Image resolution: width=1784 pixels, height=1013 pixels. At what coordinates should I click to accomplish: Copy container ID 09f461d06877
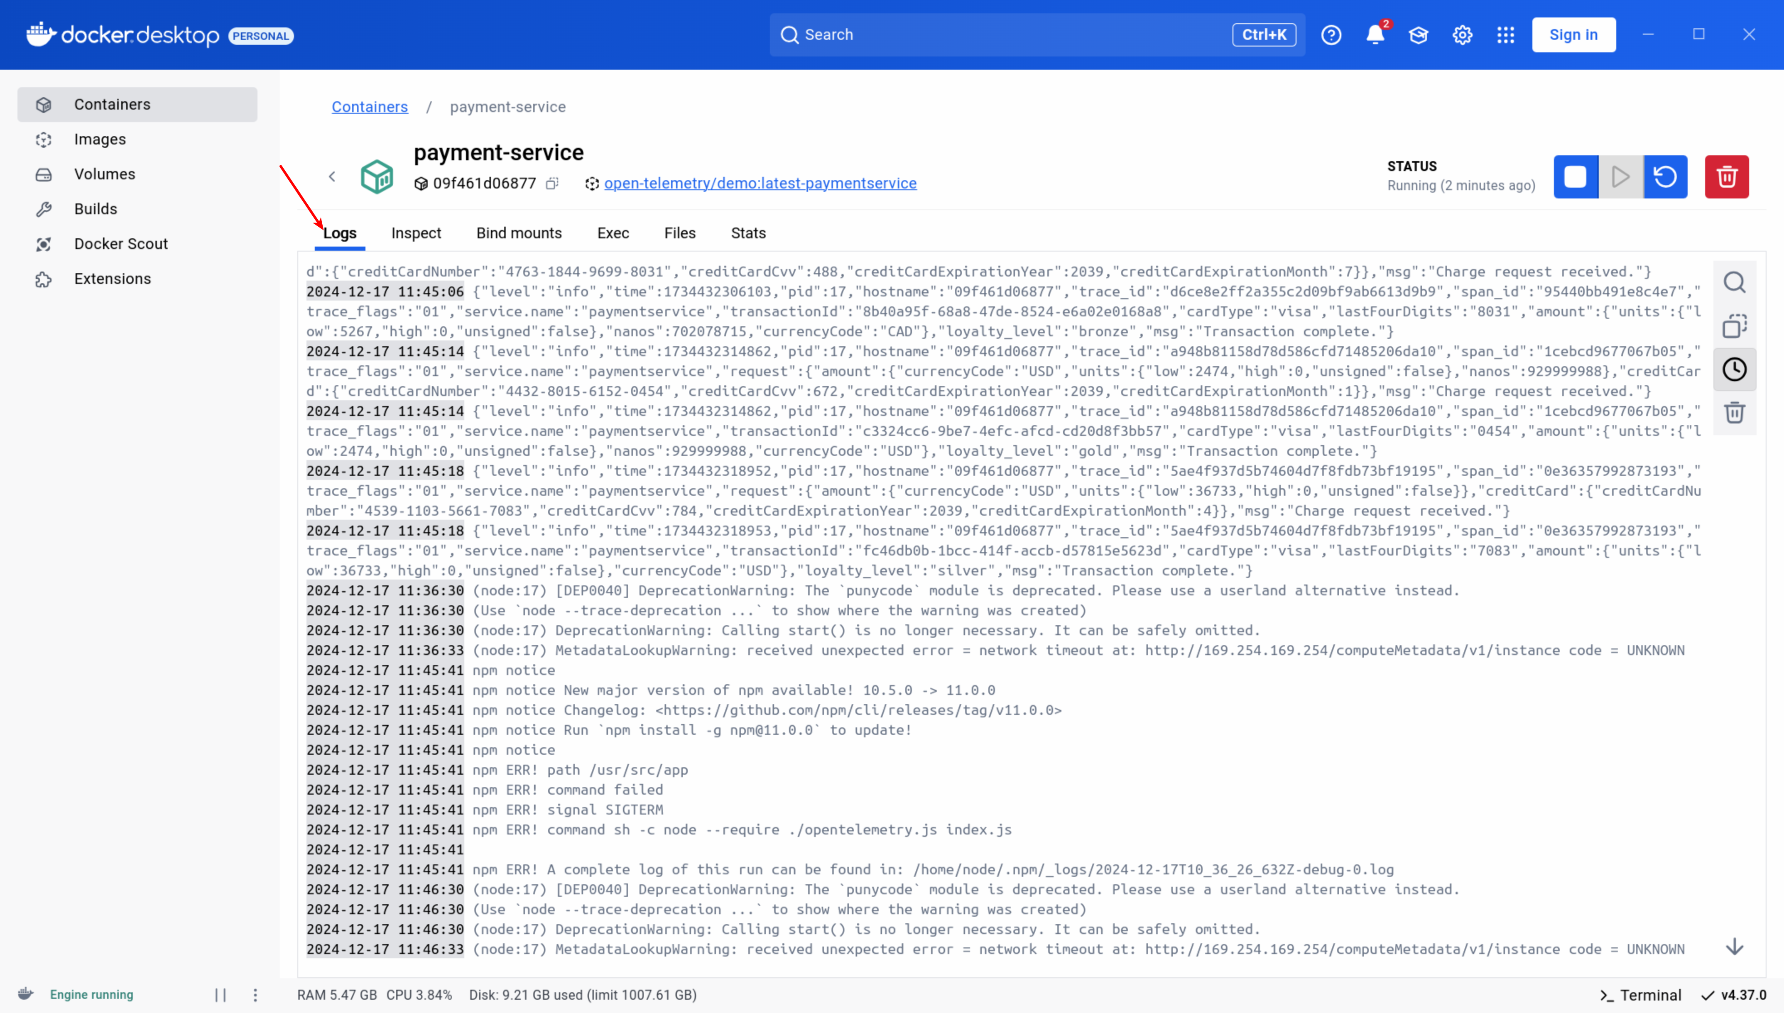pyautogui.click(x=552, y=184)
